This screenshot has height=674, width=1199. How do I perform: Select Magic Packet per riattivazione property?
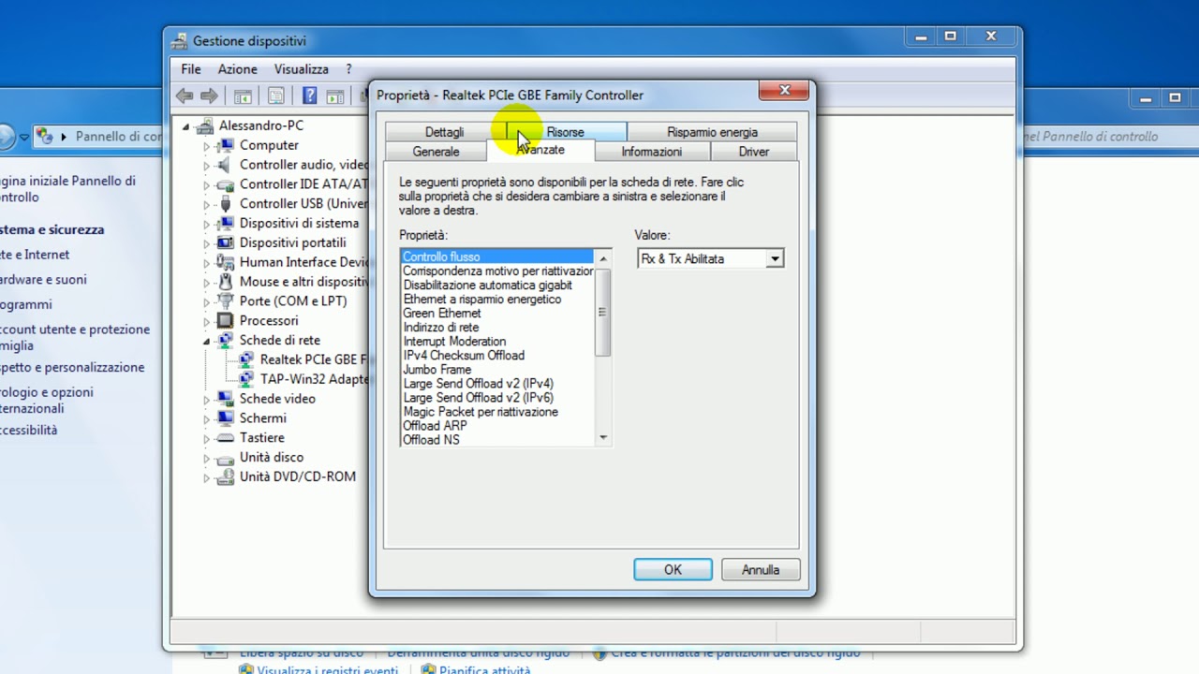click(481, 412)
